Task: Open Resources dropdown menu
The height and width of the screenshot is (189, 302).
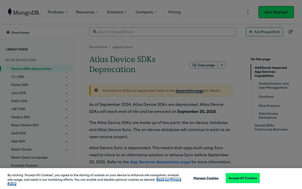Action: [x=87, y=12]
